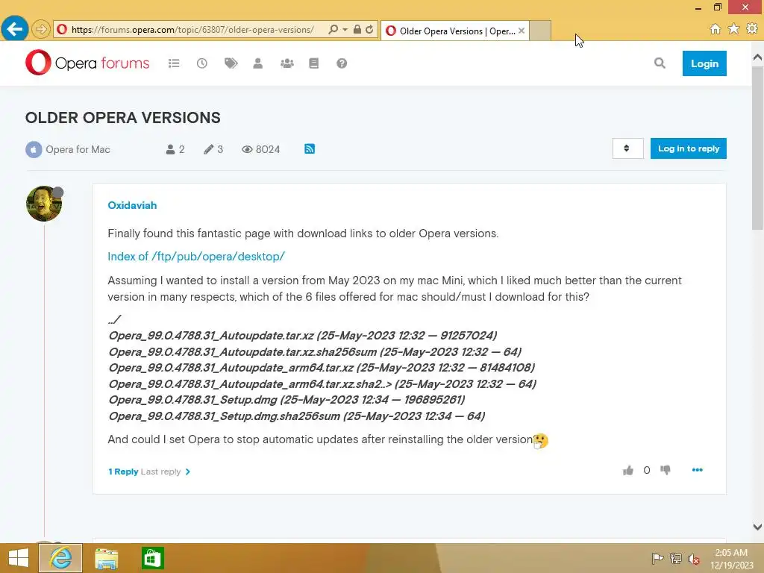The width and height of the screenshot is (764, 573).
Task: Open the Windows Start button
Action: [x=18, y=558]
